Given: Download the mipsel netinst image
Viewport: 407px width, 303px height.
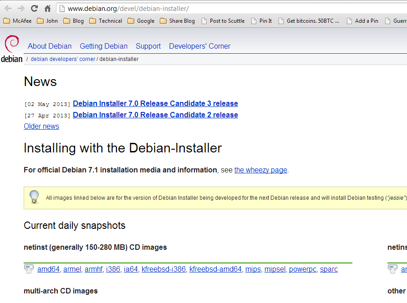Looking at the screenshot, I should 275,269.
